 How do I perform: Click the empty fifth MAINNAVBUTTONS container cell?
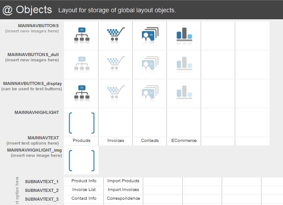click(218, 35)
